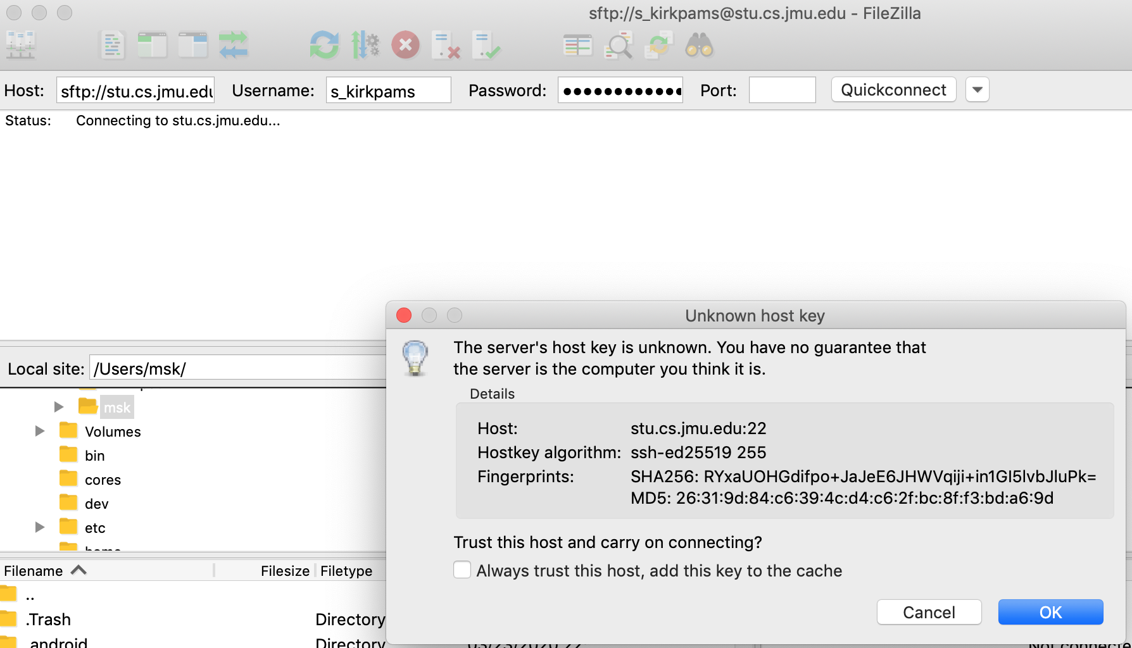The height and width of the screenshot is (648, 1132).
Task: Sort files by Filename column header
Action: click(34, 571)
